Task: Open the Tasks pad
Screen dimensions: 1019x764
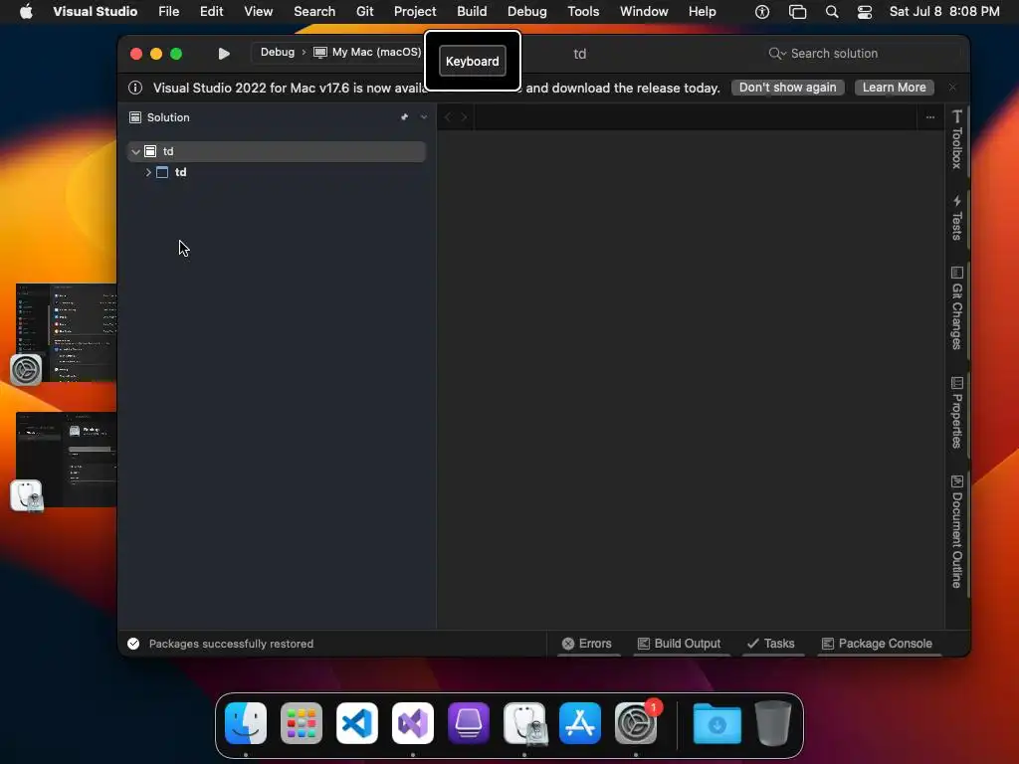Action: coord(771,644)
